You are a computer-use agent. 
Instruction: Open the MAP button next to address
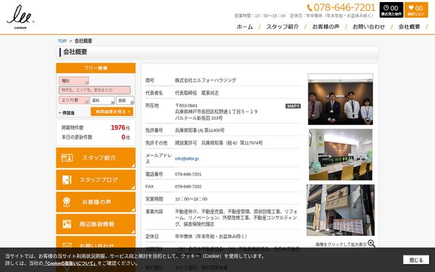tap(293, 106)
